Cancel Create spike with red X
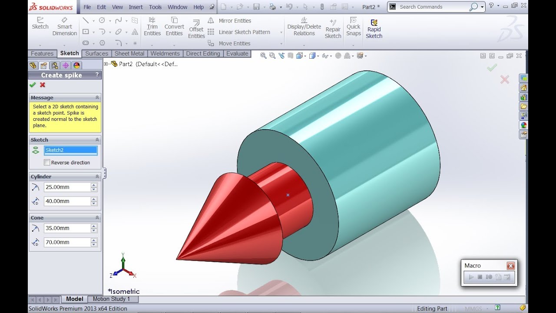 tap(43, 85)
